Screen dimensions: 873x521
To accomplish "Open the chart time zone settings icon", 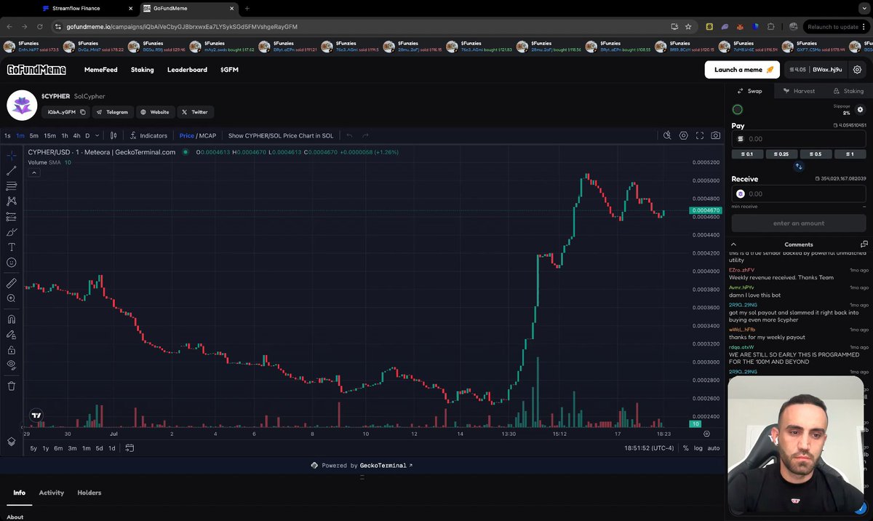I will (706, 434).
